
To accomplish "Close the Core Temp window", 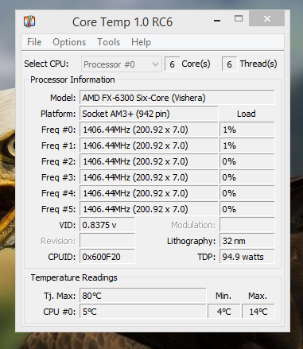I will point(266,18).
